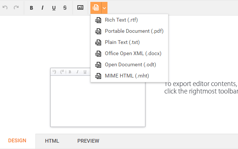Click the Undo arrow icon
238x149 pixels.
click(5, 7)
